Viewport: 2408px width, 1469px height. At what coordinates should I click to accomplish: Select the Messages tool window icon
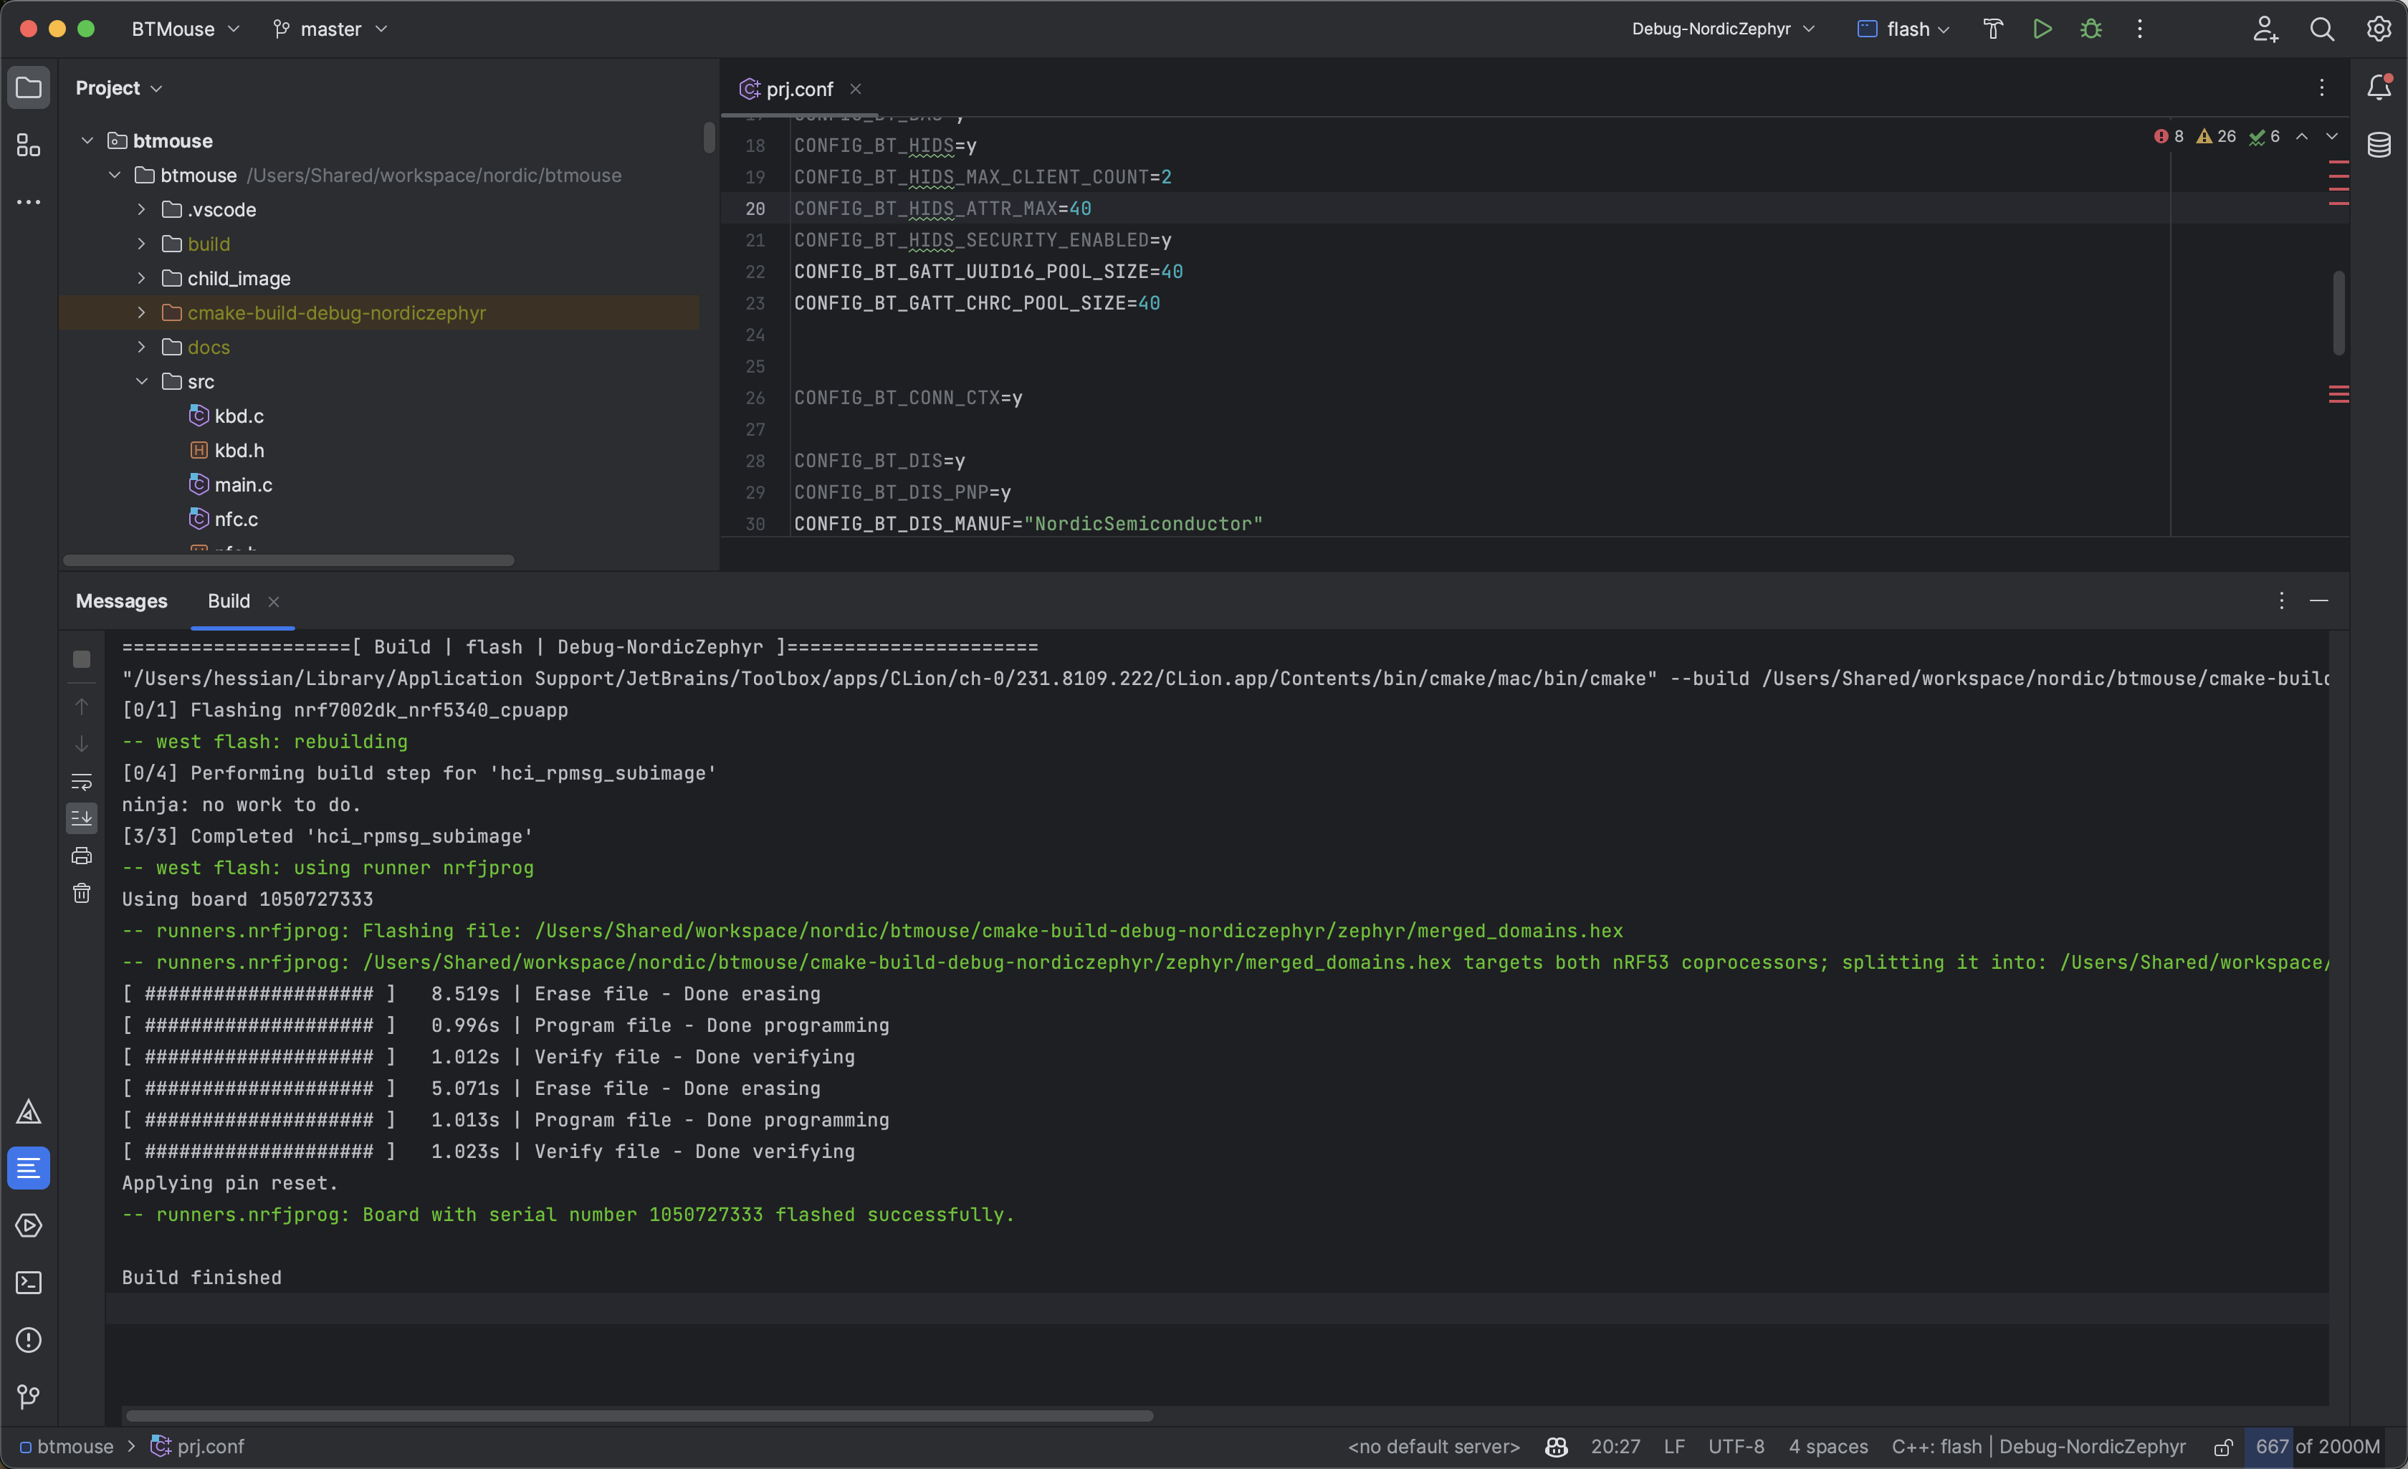pyautogui.click(x=29, y=1168)
